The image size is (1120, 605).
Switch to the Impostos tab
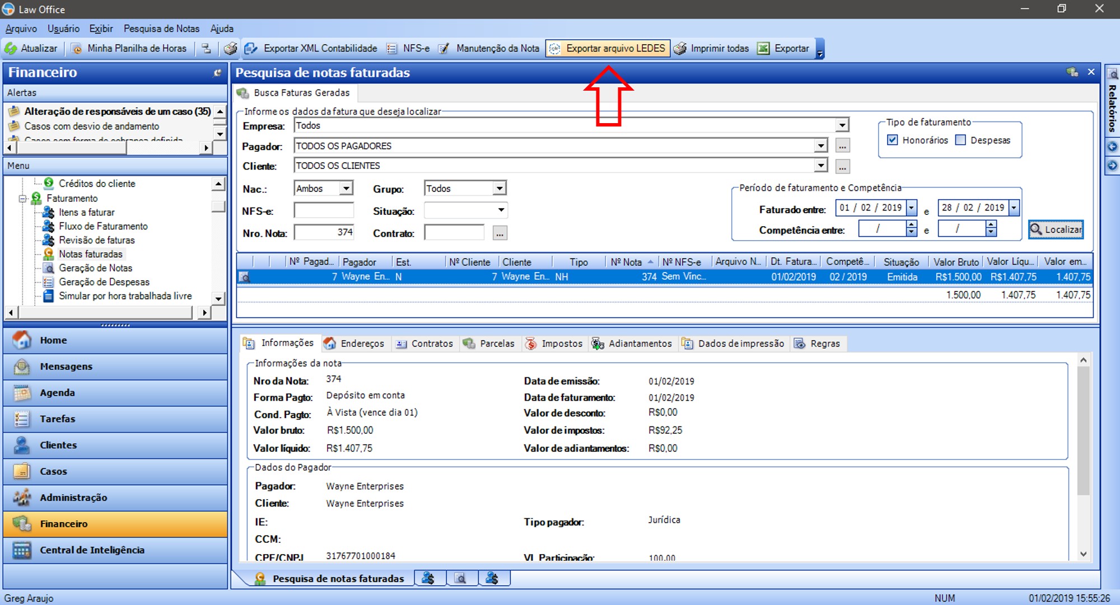(x=554, y=344)
